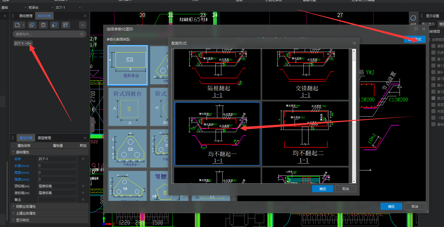
Task: Uncheck the checked 第2层 floor checkbox
Action: coord(433,98)
